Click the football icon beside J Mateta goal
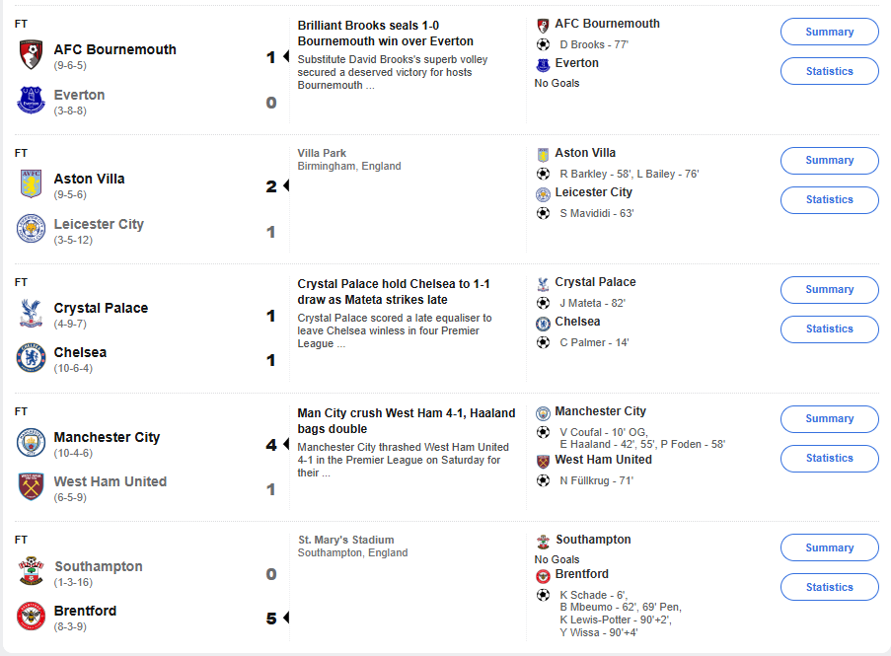This screenshot has width=891, height=656. point(544,303)
